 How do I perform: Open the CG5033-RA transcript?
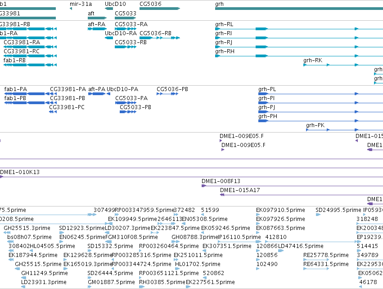click(x=126, y=29)
